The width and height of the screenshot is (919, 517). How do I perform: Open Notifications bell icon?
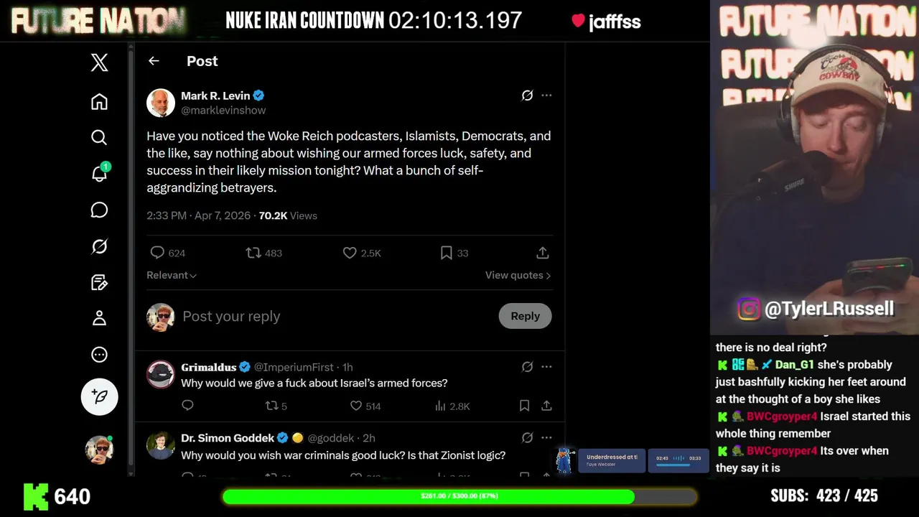point(99,174)
